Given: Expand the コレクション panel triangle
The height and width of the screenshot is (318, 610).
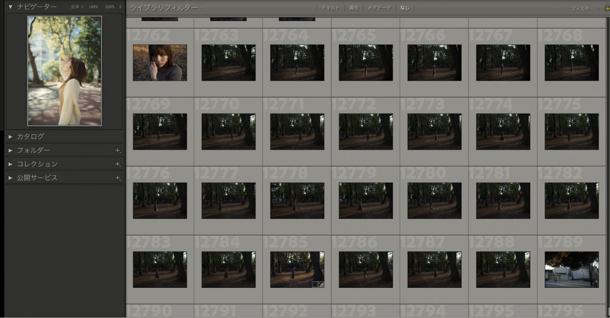Looking at the screenshot, I should click(x=10, y=164).
